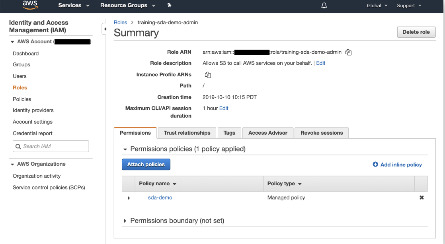Click the Delete role button
445x244 pixels.
point(416,32)
